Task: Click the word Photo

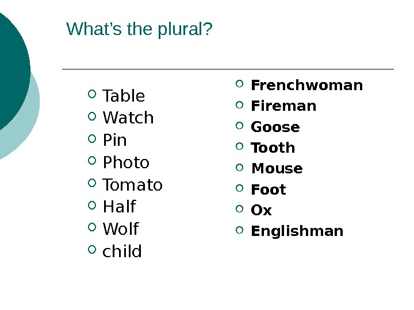Action: click(x=126, y=163)
